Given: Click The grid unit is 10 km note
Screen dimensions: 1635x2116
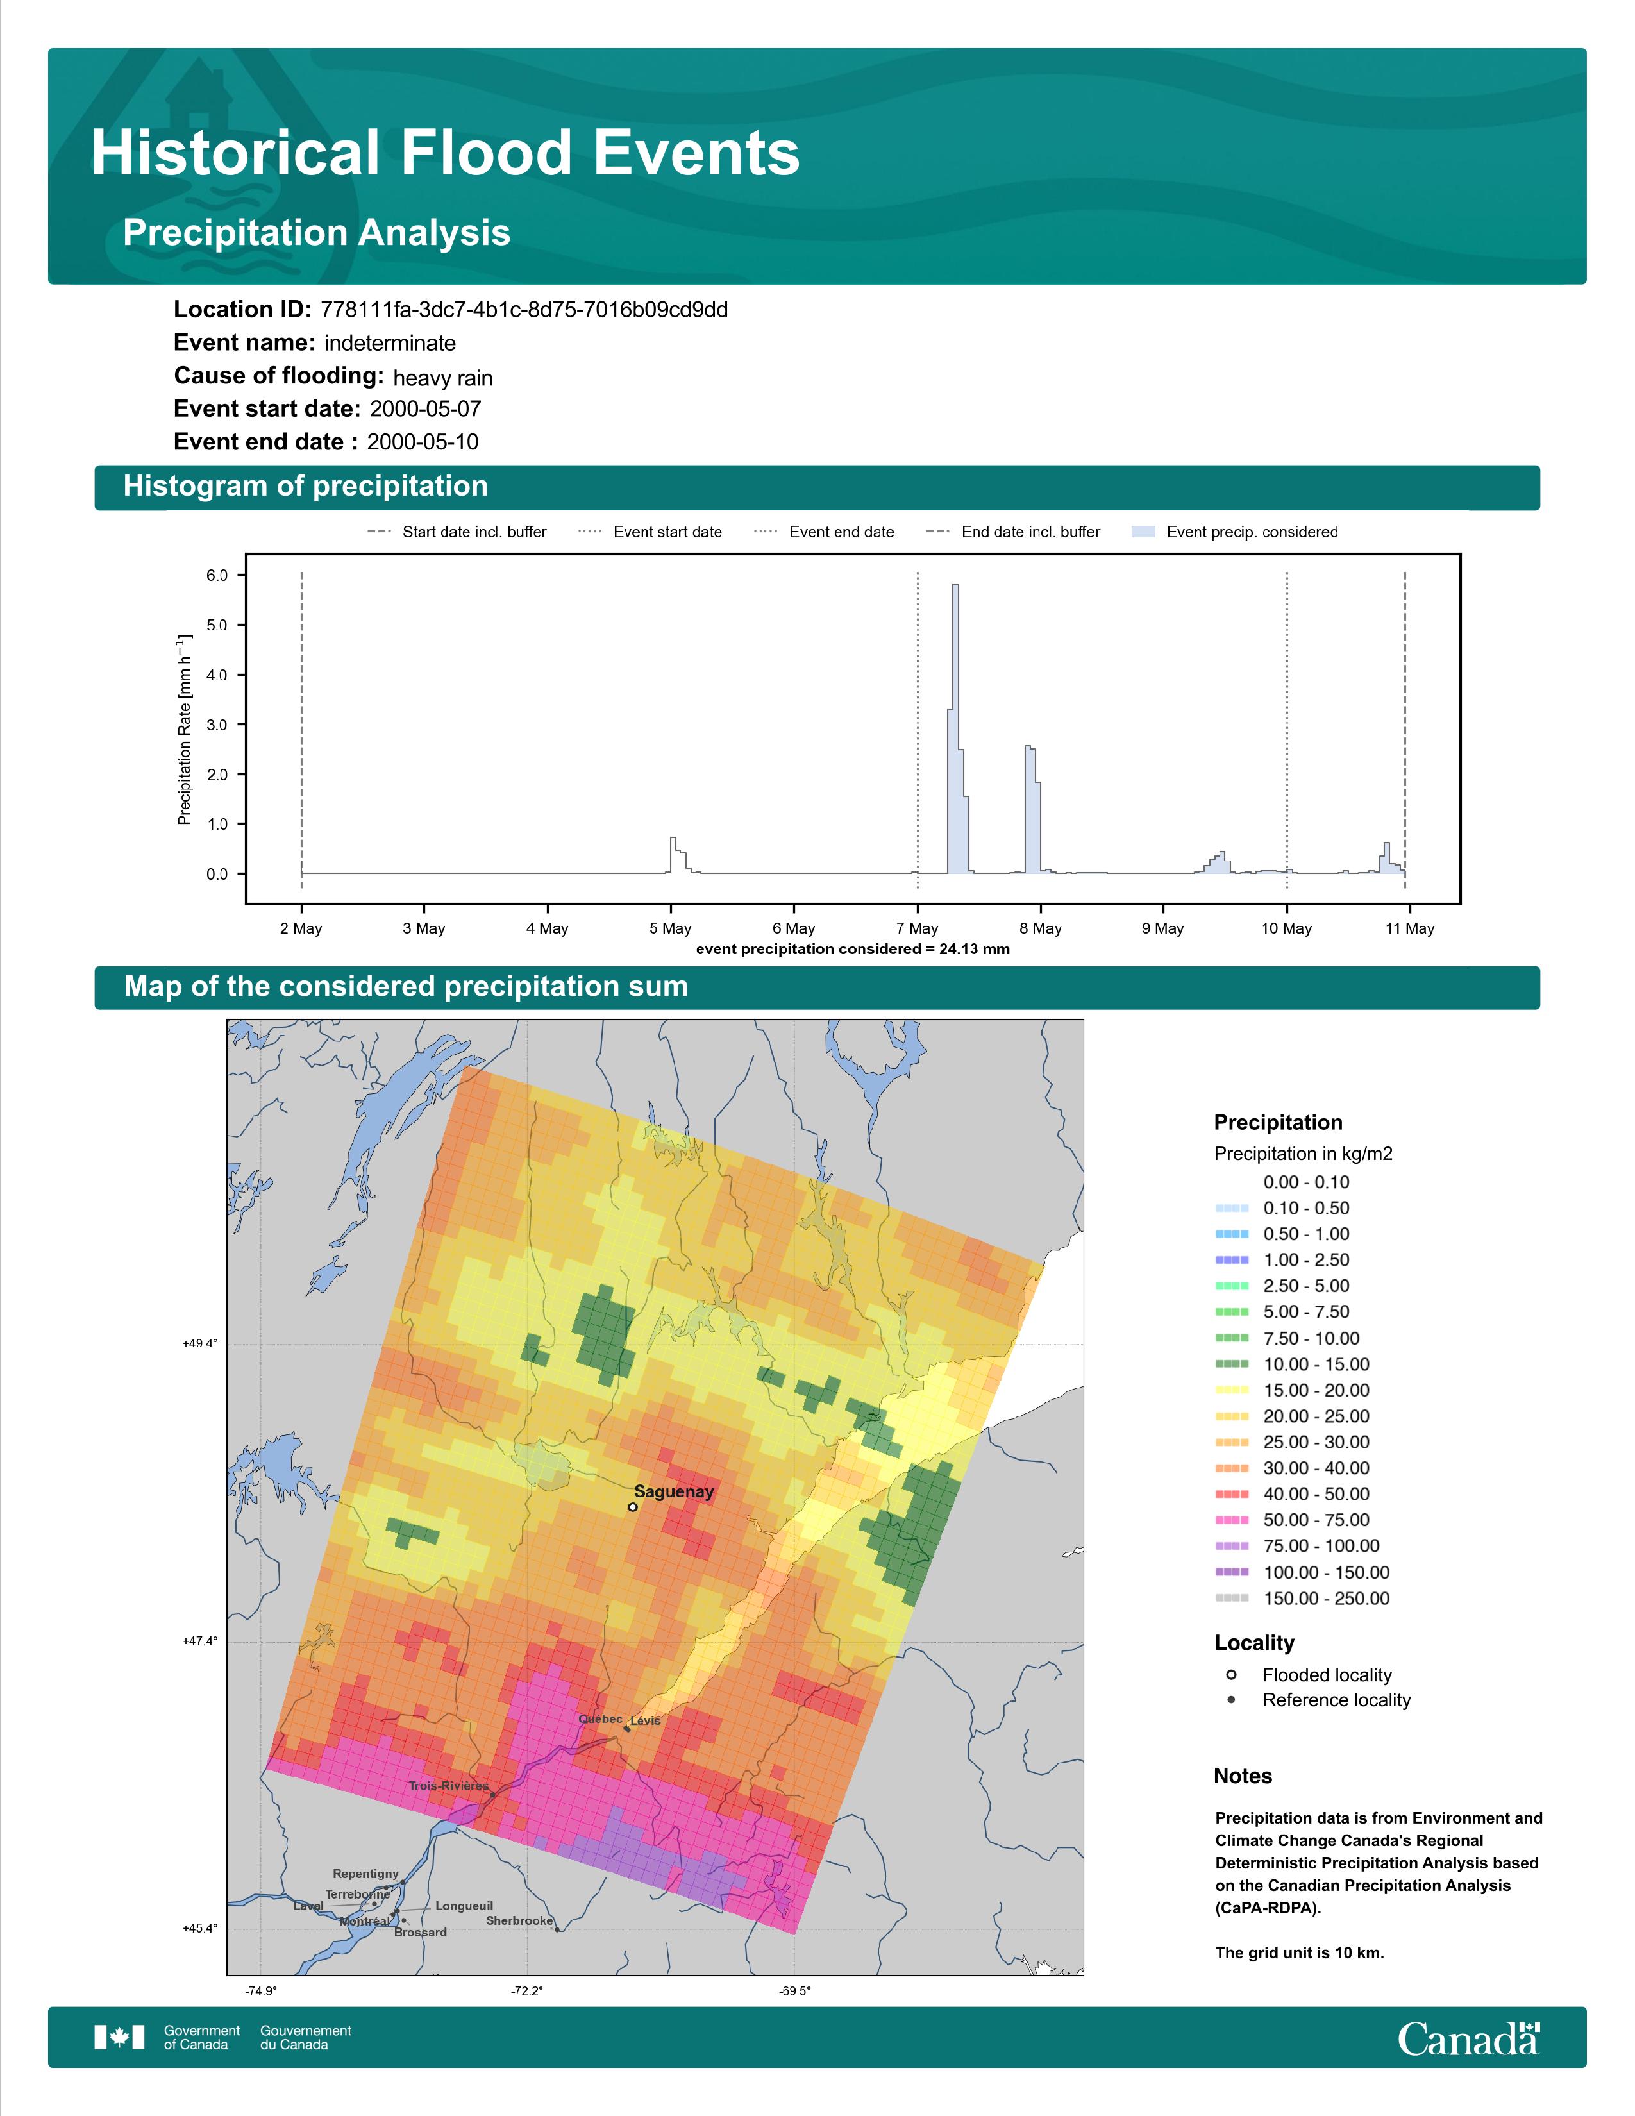Looking at the screenshot, I should (x=1300, y=1952).
